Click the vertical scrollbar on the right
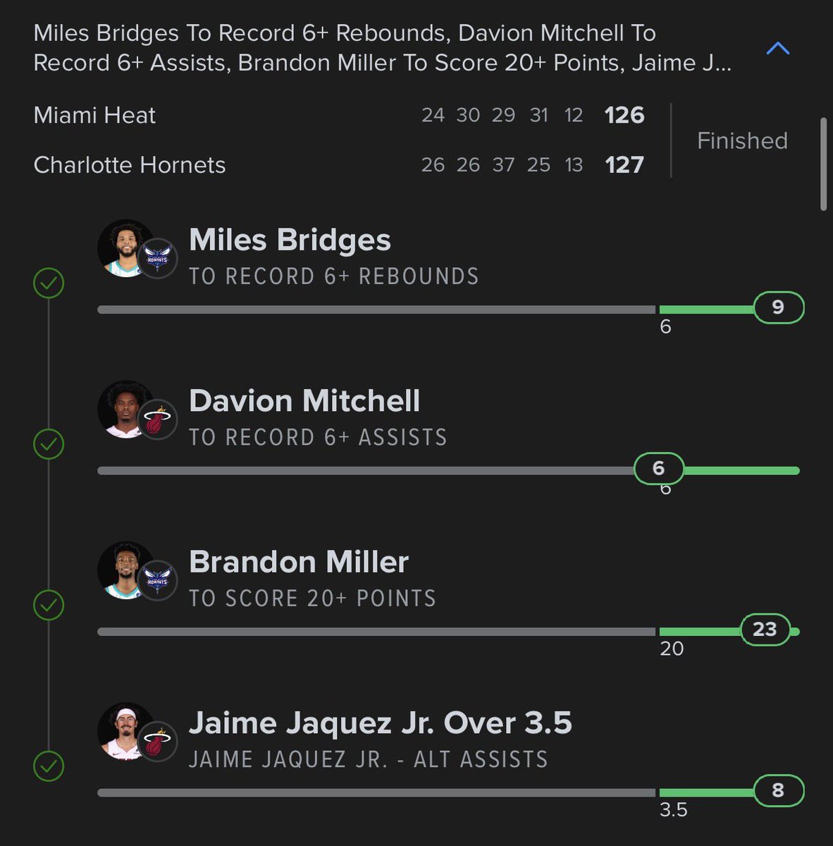 pos(824,164)
